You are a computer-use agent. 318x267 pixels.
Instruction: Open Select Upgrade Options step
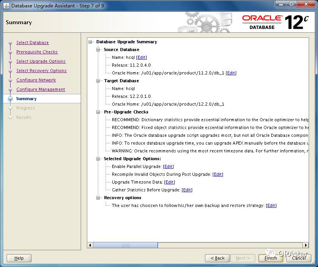tap(41, 61)
